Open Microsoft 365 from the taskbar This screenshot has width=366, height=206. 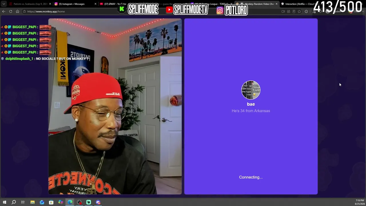[x=61, y=202]
